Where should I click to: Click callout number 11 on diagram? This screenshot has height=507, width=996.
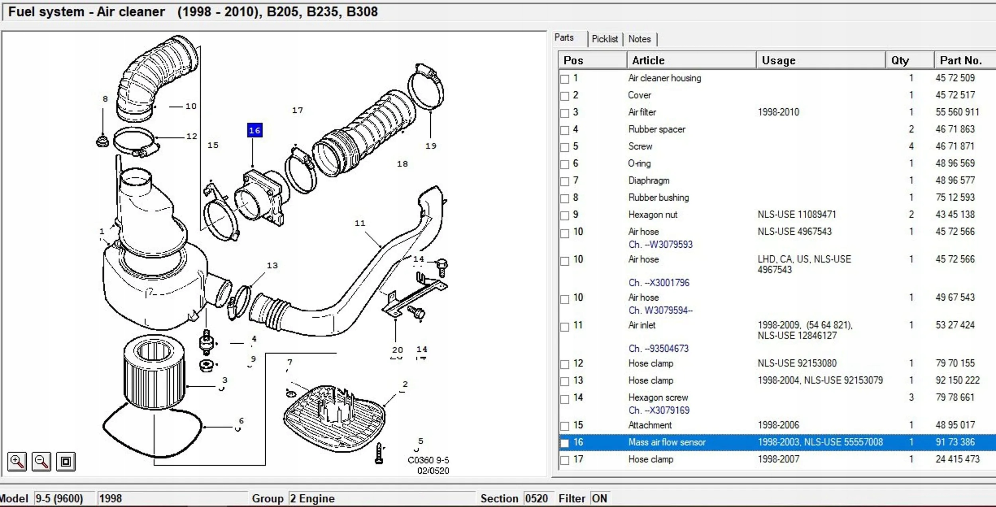(360, 223)
